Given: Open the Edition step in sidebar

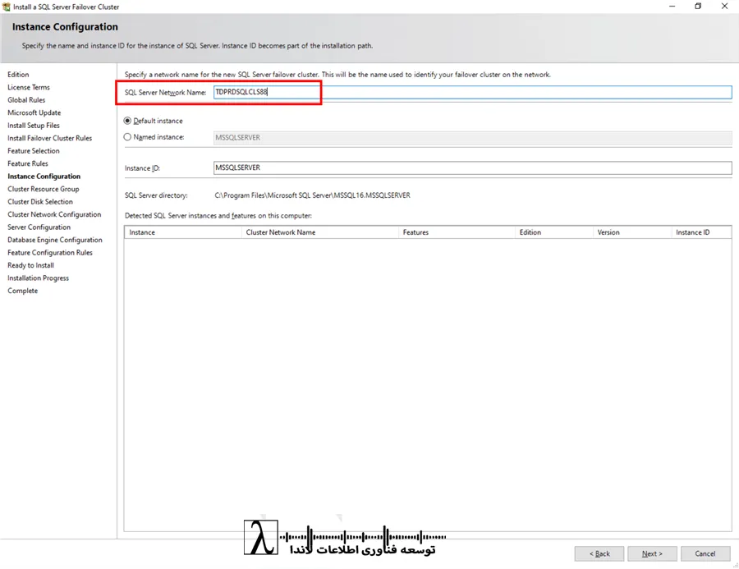Looking at the screenshot, I should (18, 75).
